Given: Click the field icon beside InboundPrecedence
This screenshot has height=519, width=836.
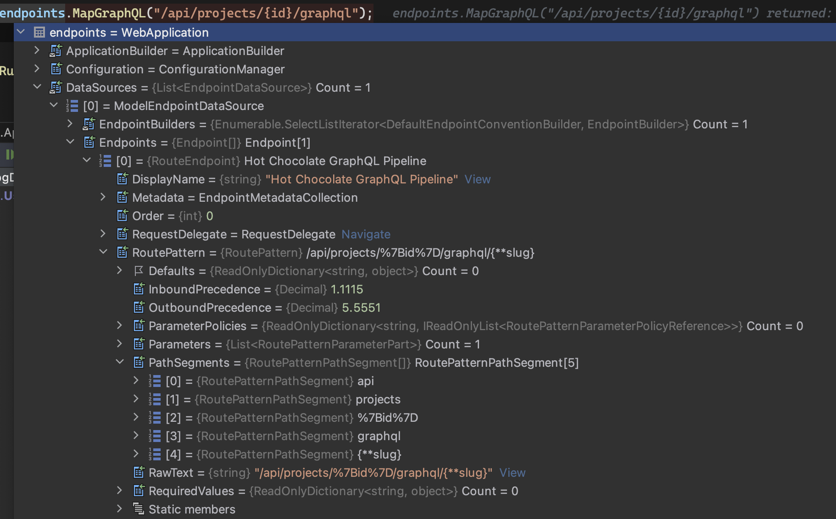Looking at the screenshot, I should click(139, 289).
